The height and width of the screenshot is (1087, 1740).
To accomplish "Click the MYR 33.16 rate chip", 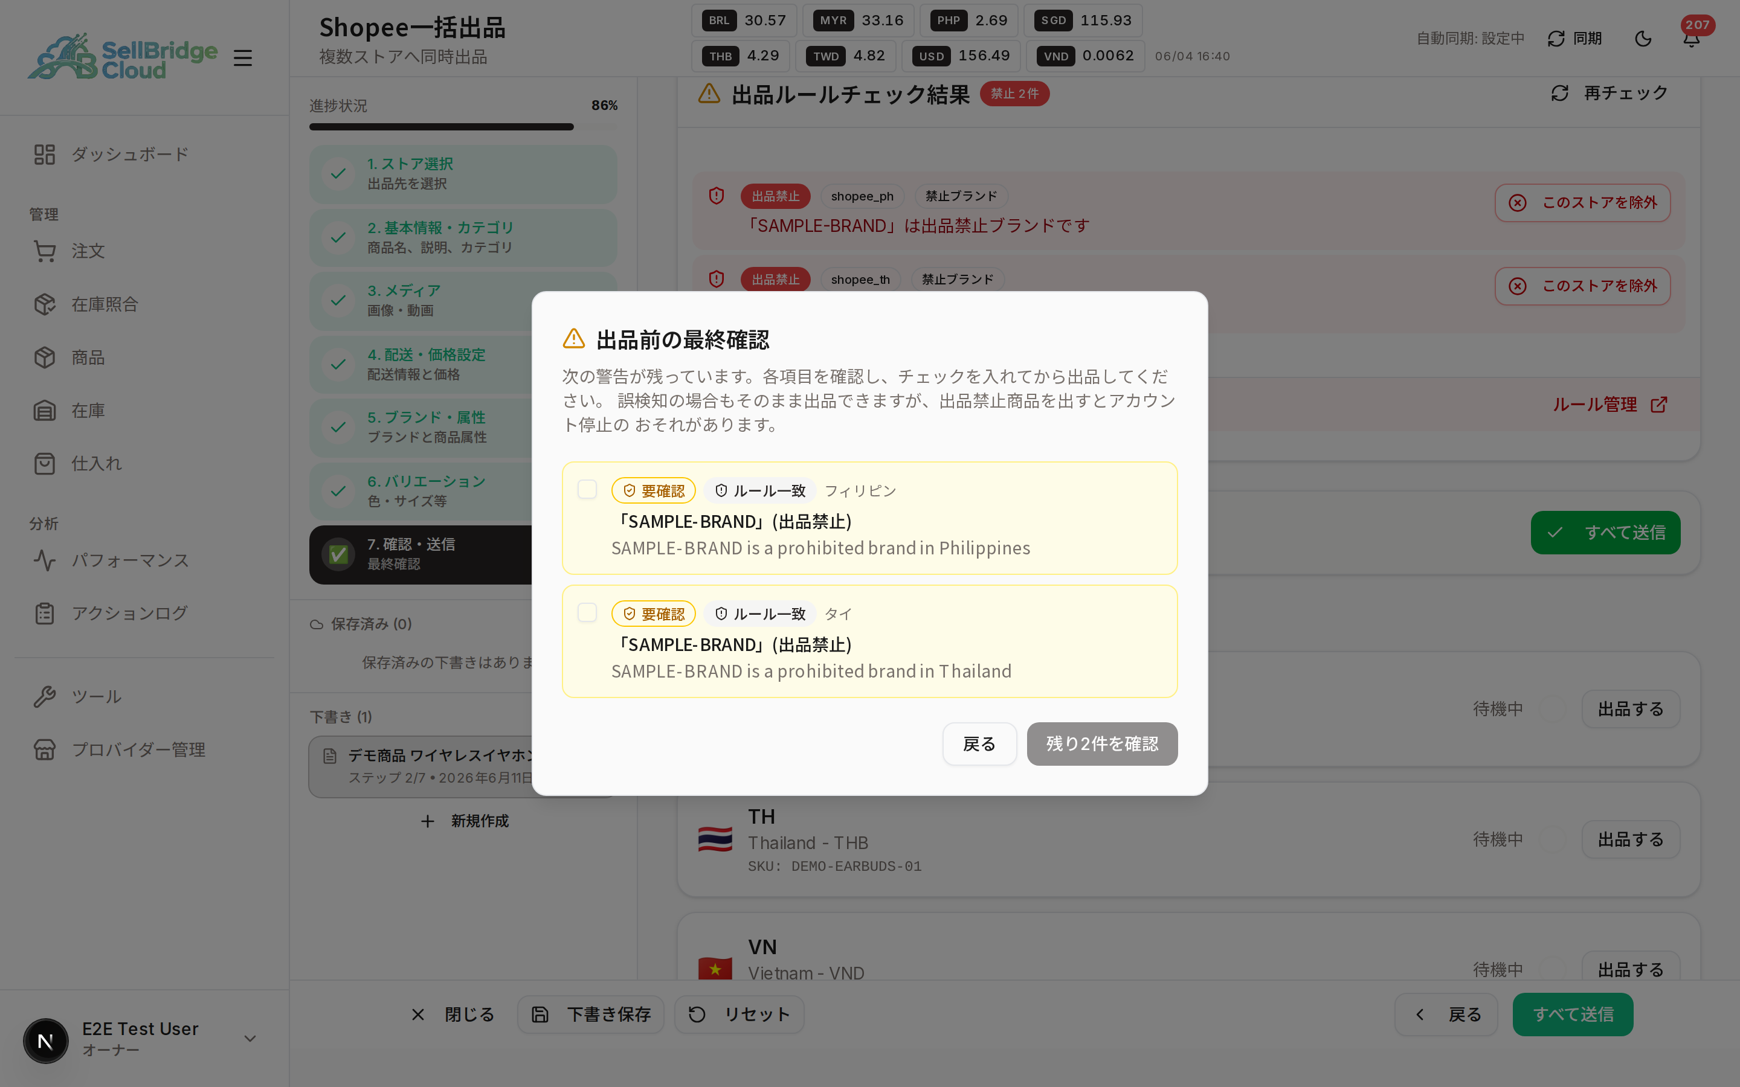I will (858, 20).
